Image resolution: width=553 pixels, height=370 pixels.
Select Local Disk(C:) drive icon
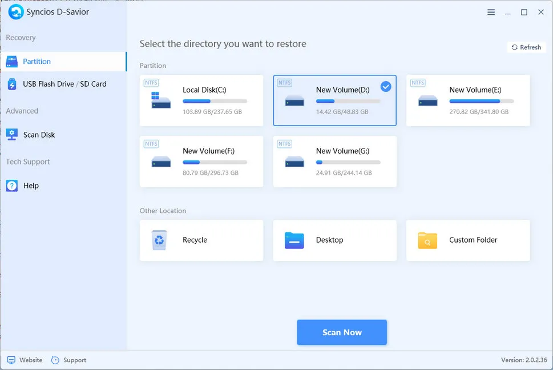161,101
